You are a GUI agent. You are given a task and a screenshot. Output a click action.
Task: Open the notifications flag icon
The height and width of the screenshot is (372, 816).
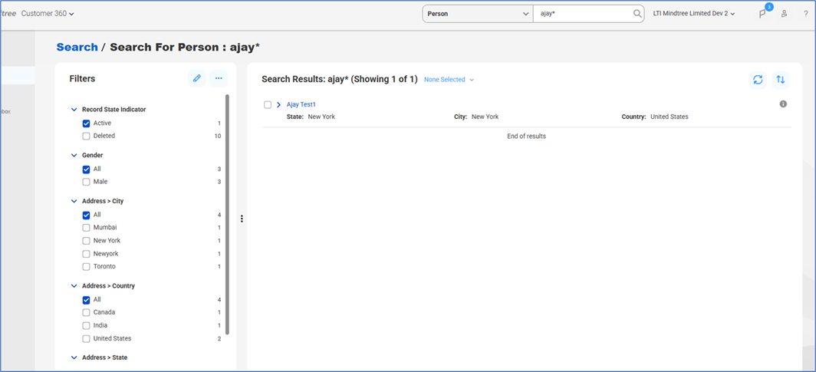[x=762, y=14]
